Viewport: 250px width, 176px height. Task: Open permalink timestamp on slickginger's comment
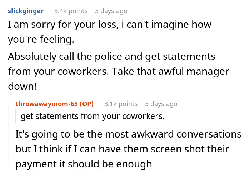[111, 11]
